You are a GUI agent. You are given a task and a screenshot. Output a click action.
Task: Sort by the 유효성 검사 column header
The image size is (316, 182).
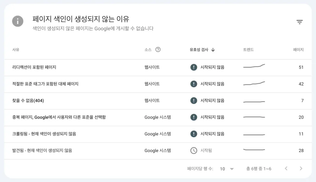coord(199,50)
